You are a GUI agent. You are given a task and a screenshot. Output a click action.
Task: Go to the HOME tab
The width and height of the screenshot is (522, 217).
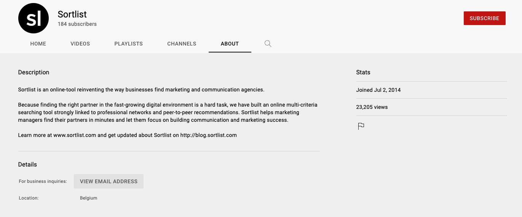pyautogui.click(x=38, y=44)
